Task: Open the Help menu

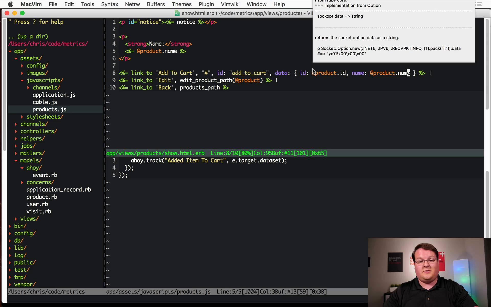Action: 279,4
